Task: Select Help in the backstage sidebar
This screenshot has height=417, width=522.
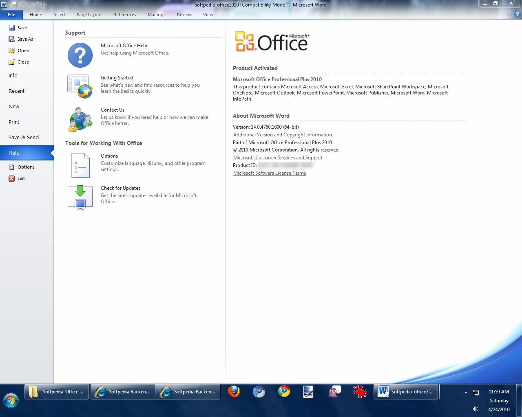Action: 27,153
